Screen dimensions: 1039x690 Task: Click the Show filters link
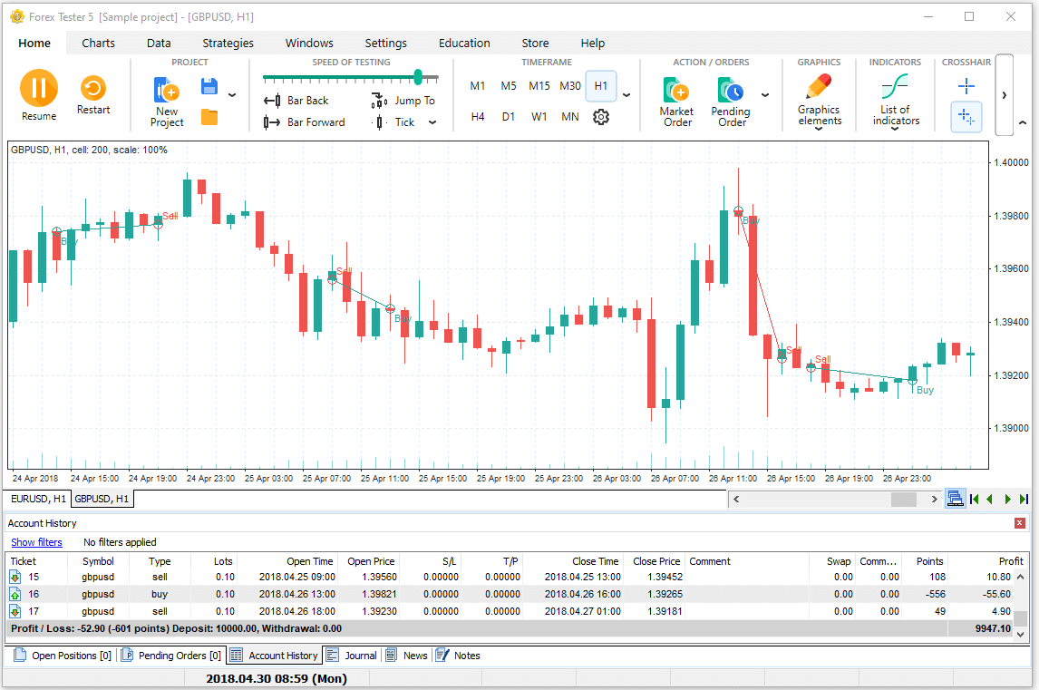[x=36, y=542]
